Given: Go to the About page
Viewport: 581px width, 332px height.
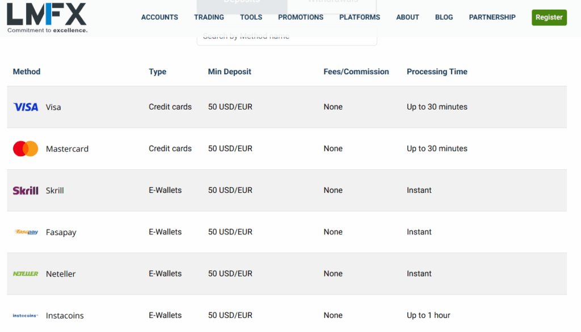Looking at the screenshot, I should point(407,17).
